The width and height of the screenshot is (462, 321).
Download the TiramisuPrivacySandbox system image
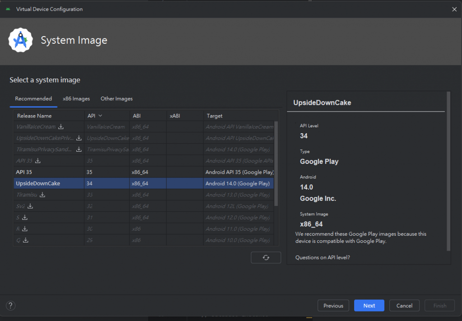pos(79,149)
